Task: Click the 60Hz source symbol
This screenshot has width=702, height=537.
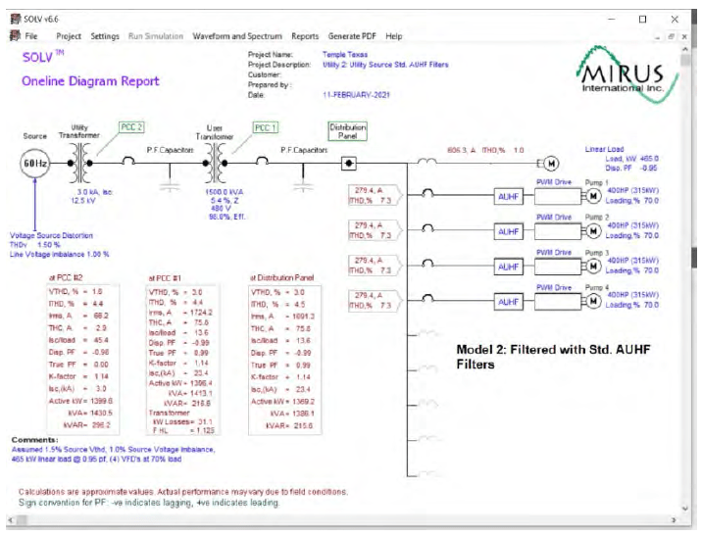Action: tap(34, 163)
